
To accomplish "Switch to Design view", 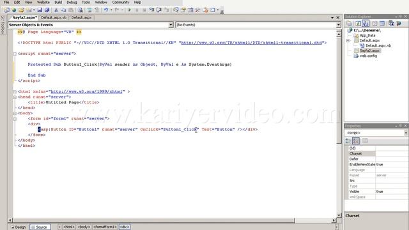I will tap(19, 227).
